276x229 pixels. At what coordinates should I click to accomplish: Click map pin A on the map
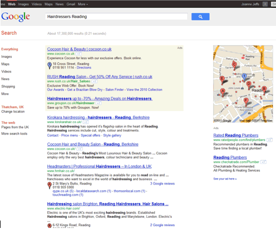223,92
